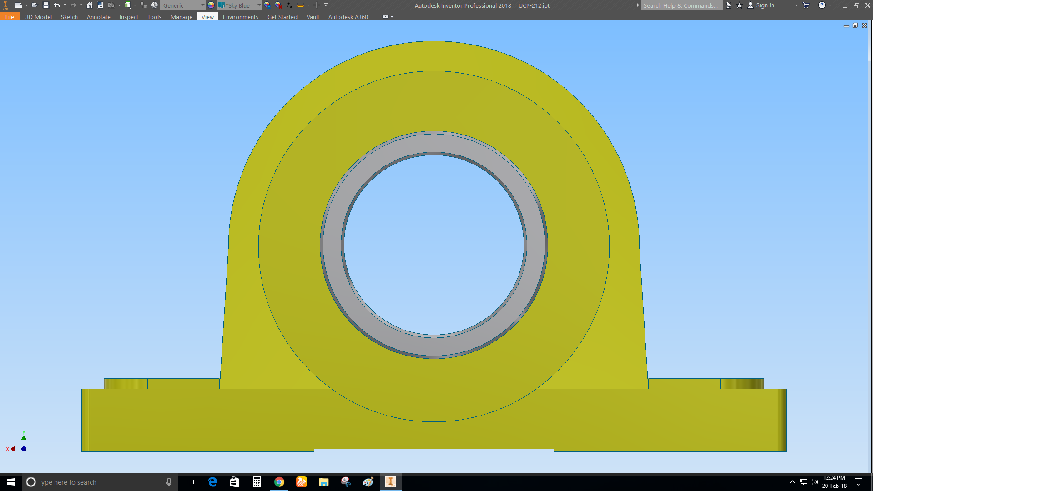Click the Open folder icon
Image resolution: width=1064 pixels, height=491 pixels.
35,5
